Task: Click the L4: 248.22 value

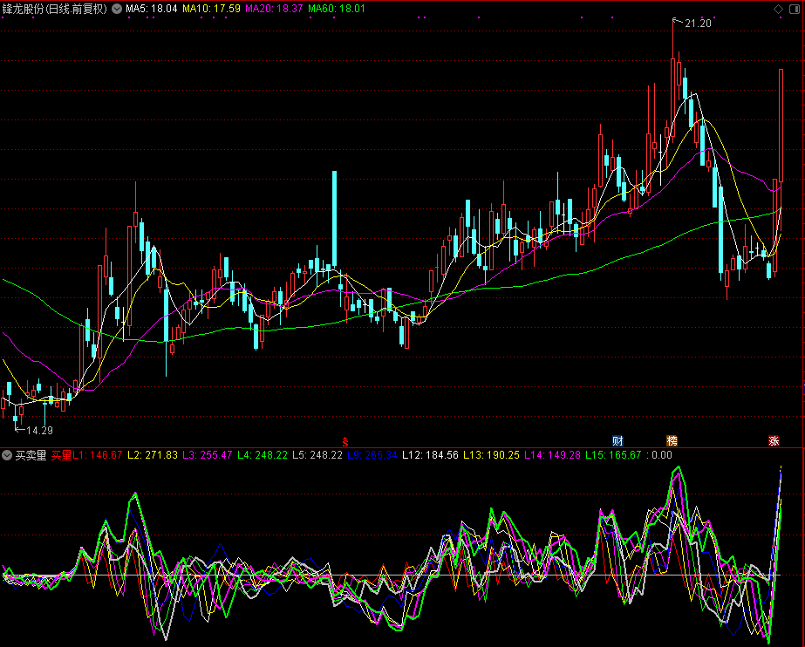Action: point(263,455)
